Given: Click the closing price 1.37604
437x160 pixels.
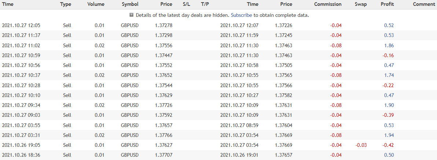Looking at the screenshot, I should (283, 125).
